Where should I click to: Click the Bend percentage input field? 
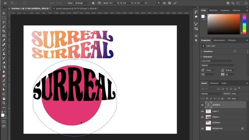pos(112,3)
